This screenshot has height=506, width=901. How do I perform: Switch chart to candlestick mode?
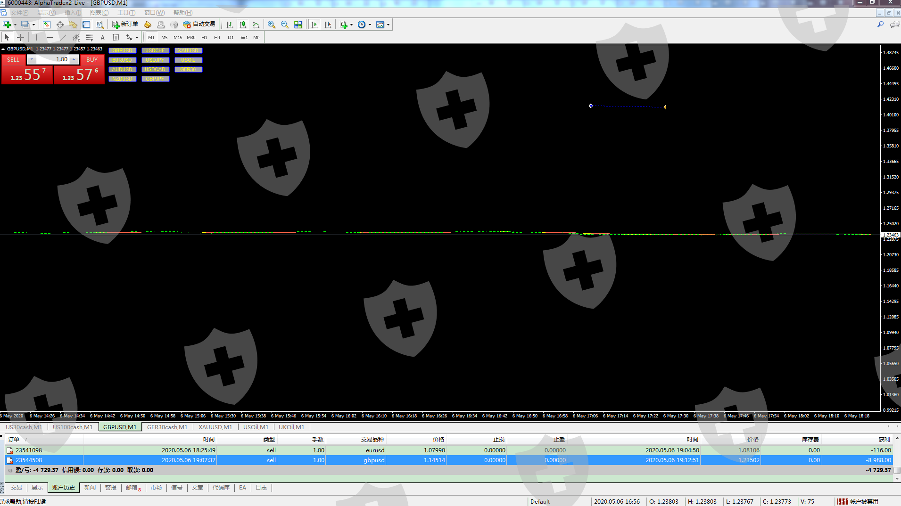pos(243,24)
